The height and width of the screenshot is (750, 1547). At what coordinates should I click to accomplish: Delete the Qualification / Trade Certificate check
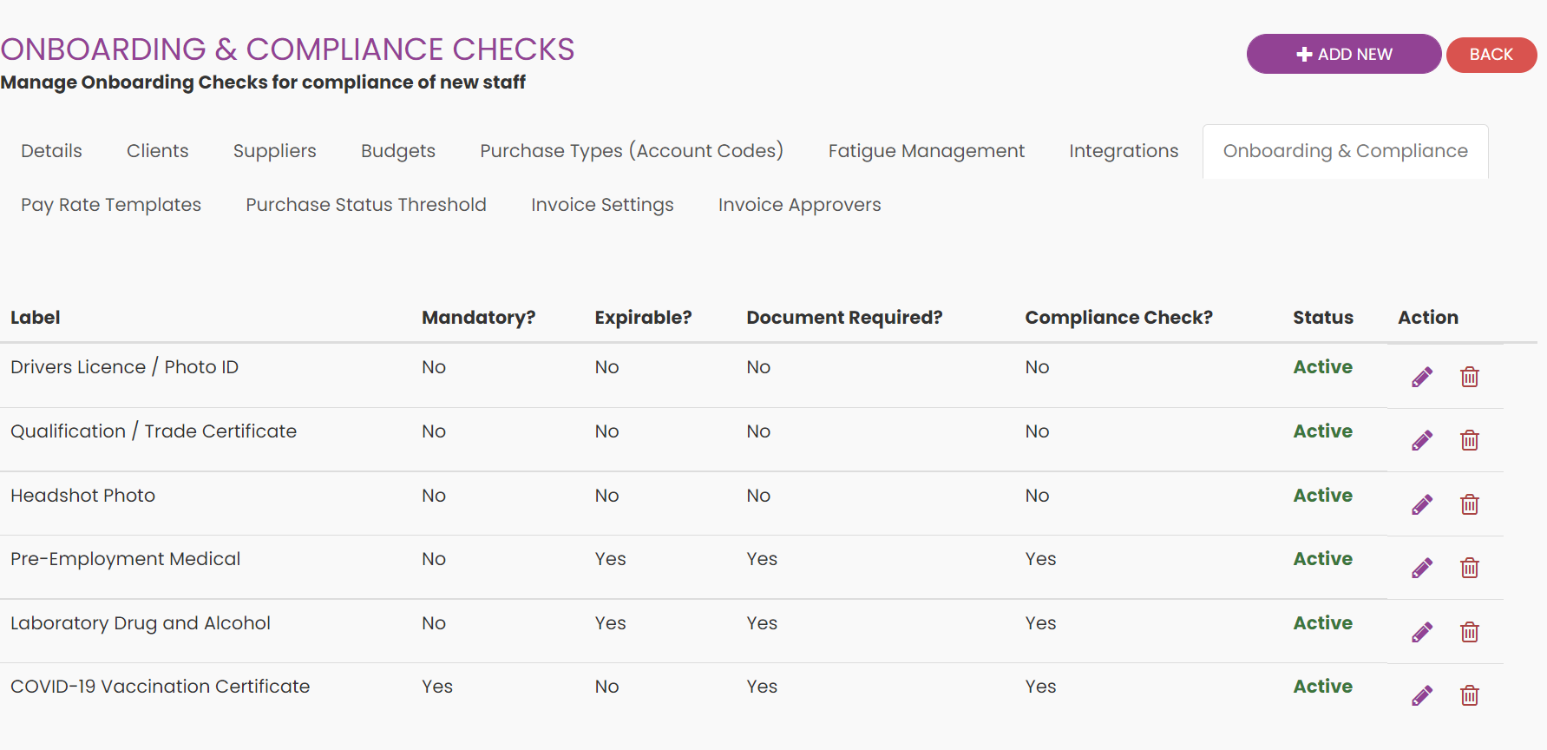pos(1470,441)
